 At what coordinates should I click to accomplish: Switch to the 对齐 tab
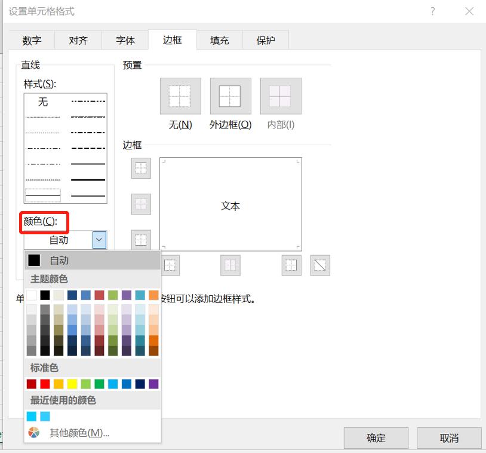pos(78,40)
